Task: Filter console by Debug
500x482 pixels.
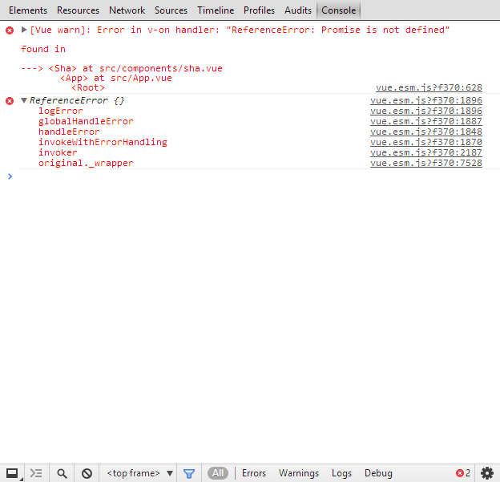Action: pos(378,473)
